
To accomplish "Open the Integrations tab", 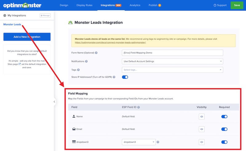I will (x=111, y=5).
